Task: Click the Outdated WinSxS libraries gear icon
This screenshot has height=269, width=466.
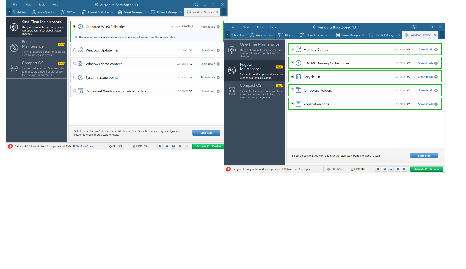Action: point(80,27)
